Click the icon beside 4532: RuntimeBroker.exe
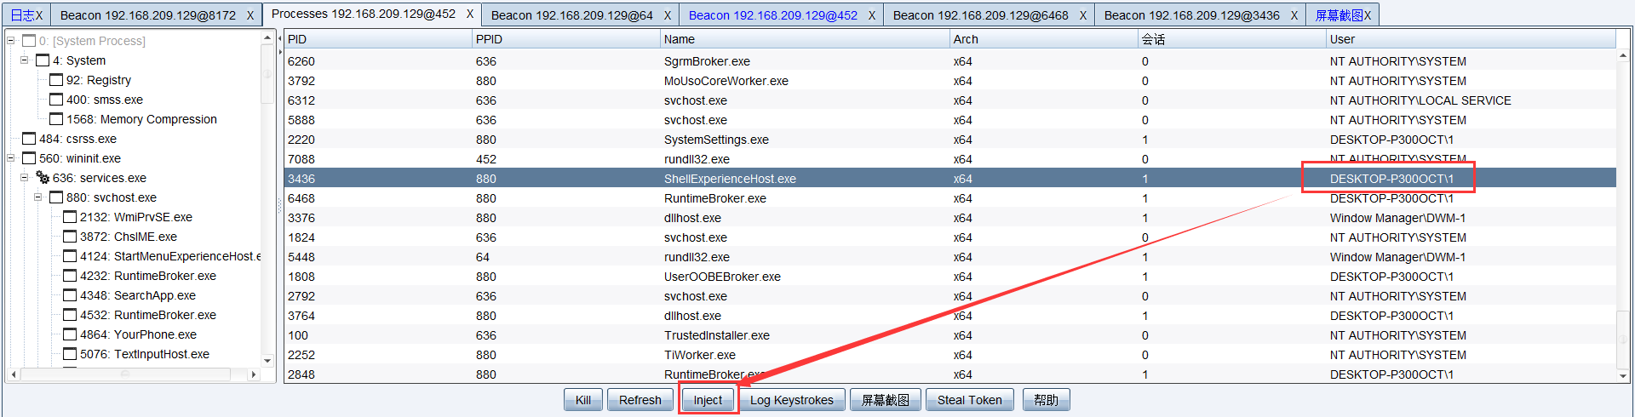This screenshot has width=1635, height=417. pos(70,315)
